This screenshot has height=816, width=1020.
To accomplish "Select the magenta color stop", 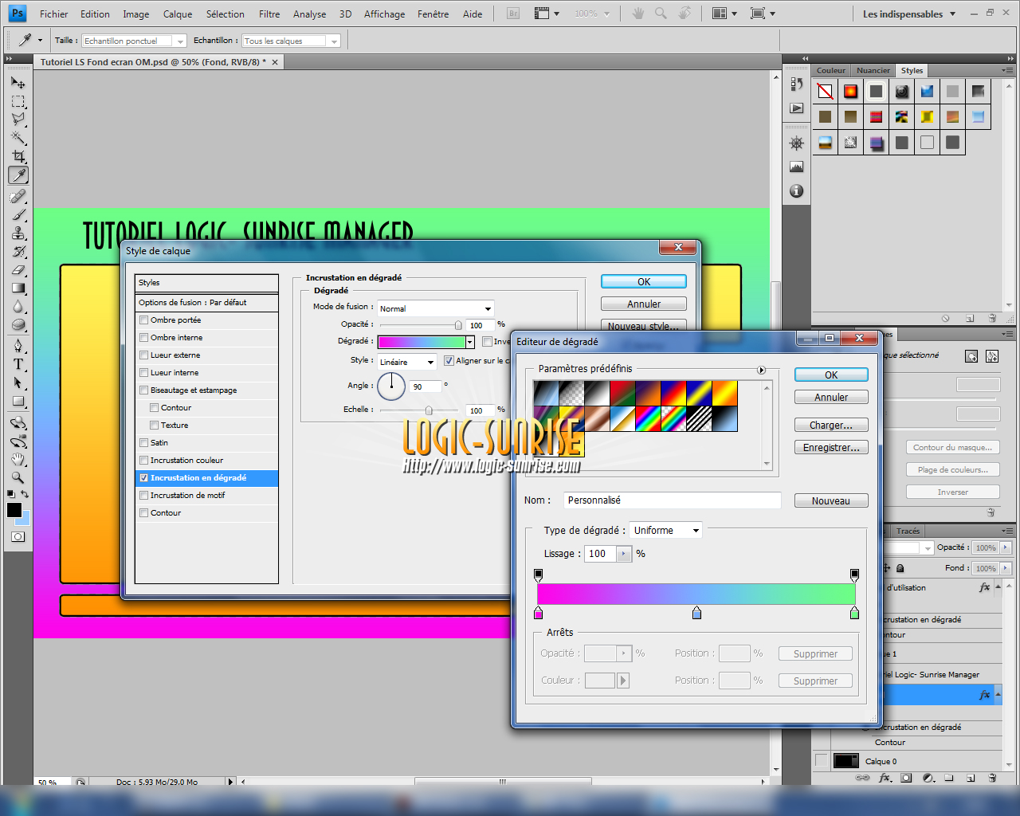I will (539, 613).
